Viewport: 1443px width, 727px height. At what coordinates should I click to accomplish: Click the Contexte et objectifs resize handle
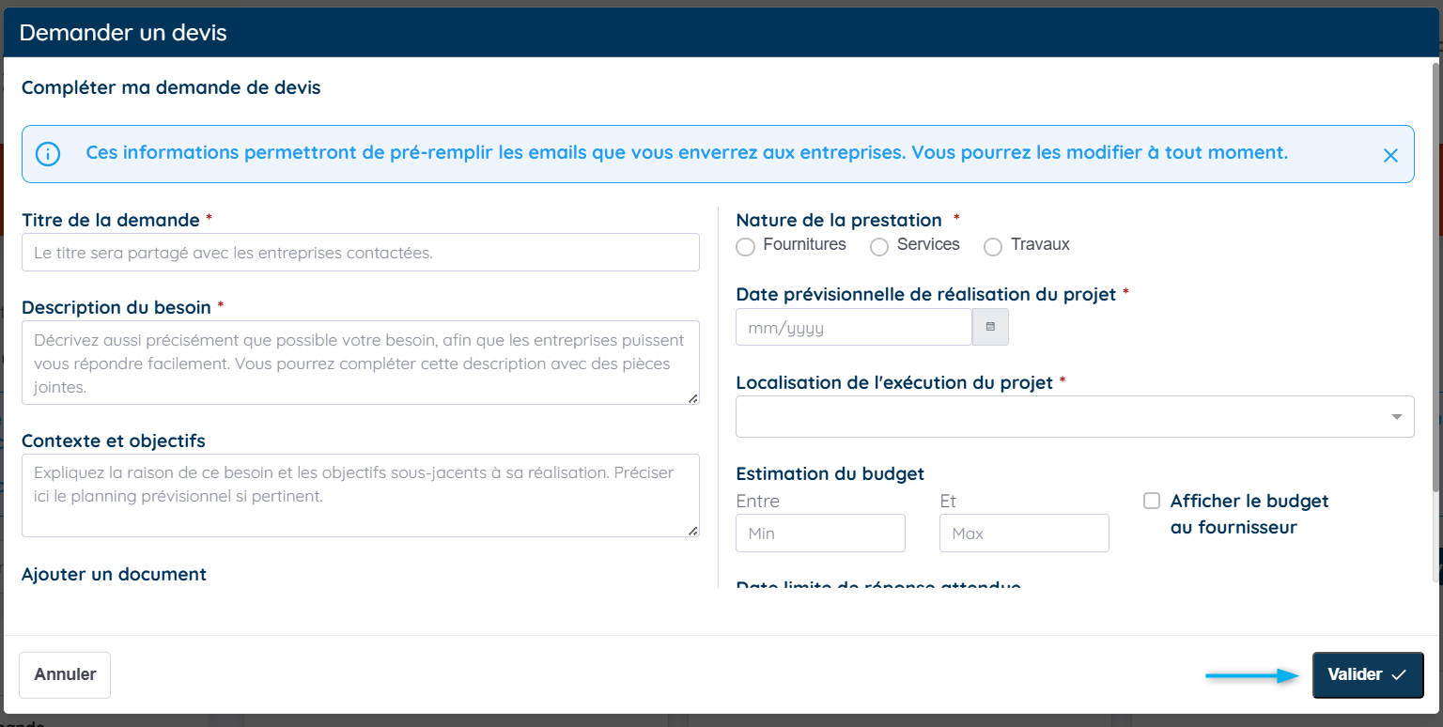point(693,531)
